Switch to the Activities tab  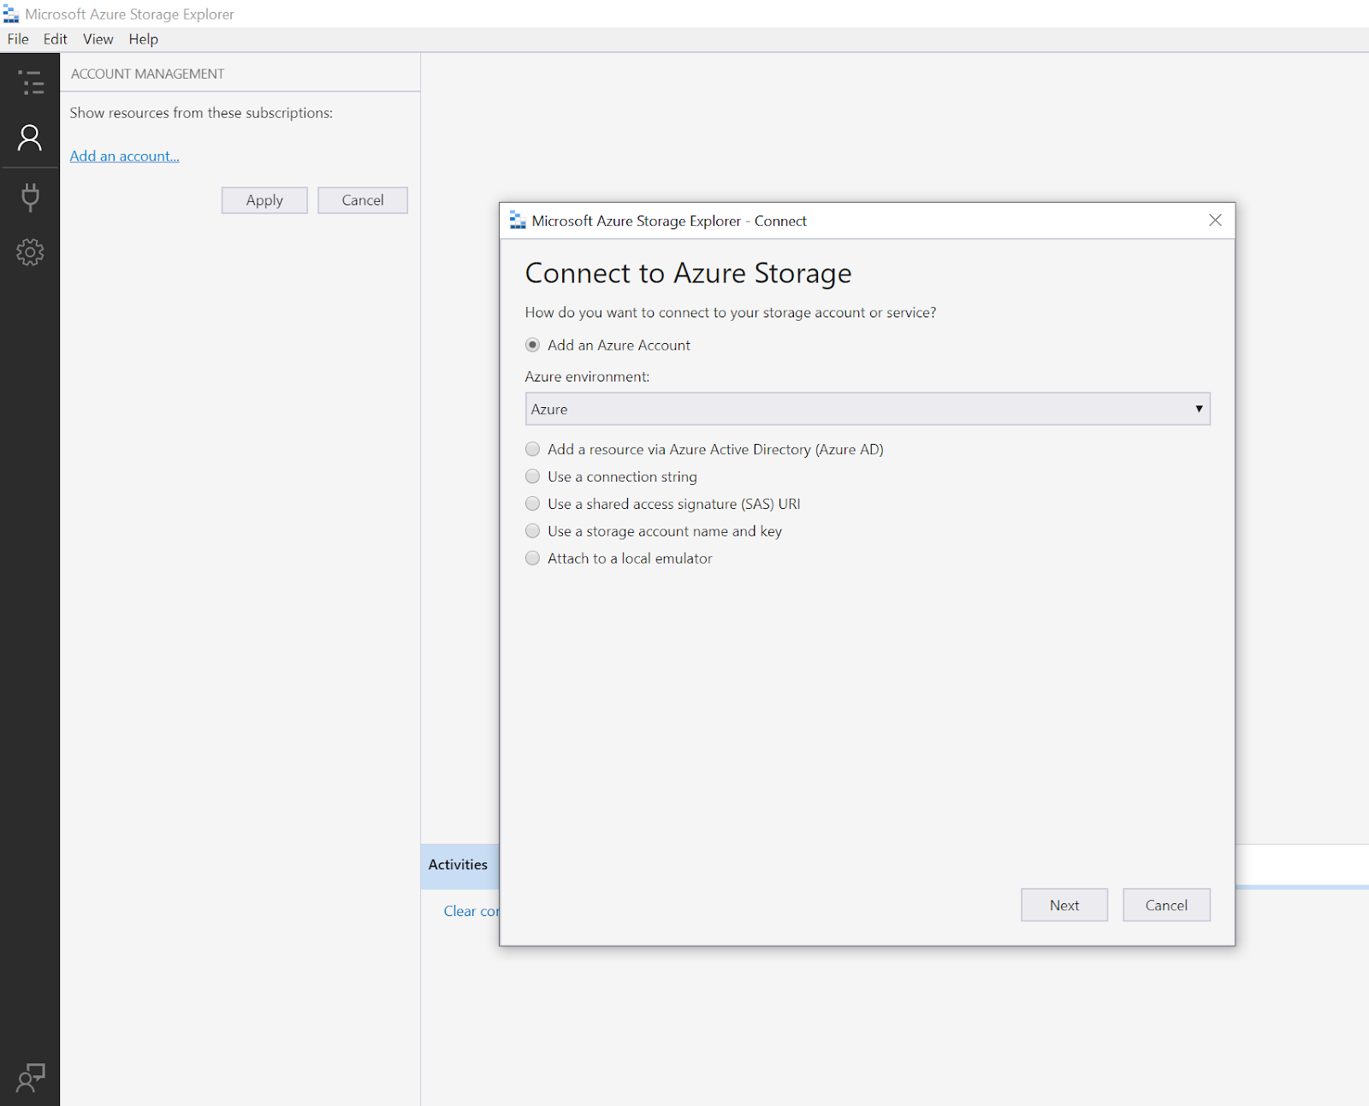[459, 865]
